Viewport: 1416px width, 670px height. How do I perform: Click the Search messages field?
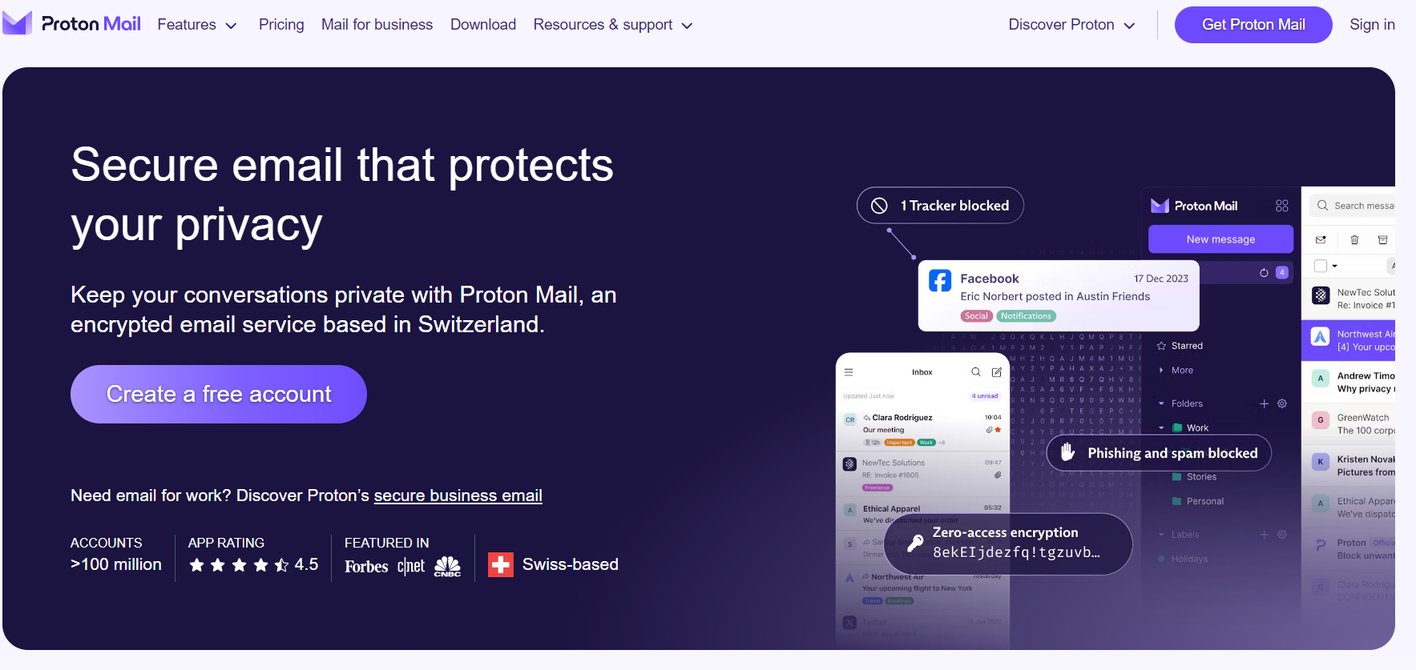(1362, 206)
